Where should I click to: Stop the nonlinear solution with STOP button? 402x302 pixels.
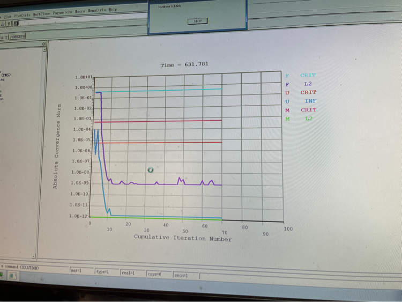click(197, 21)
